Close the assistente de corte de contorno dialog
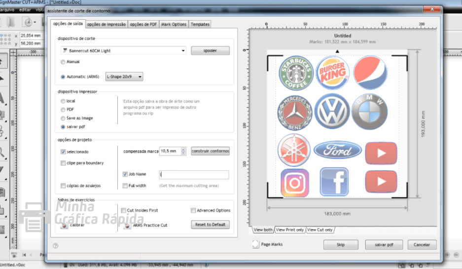462x269 pixels. (x=432, y=9)
